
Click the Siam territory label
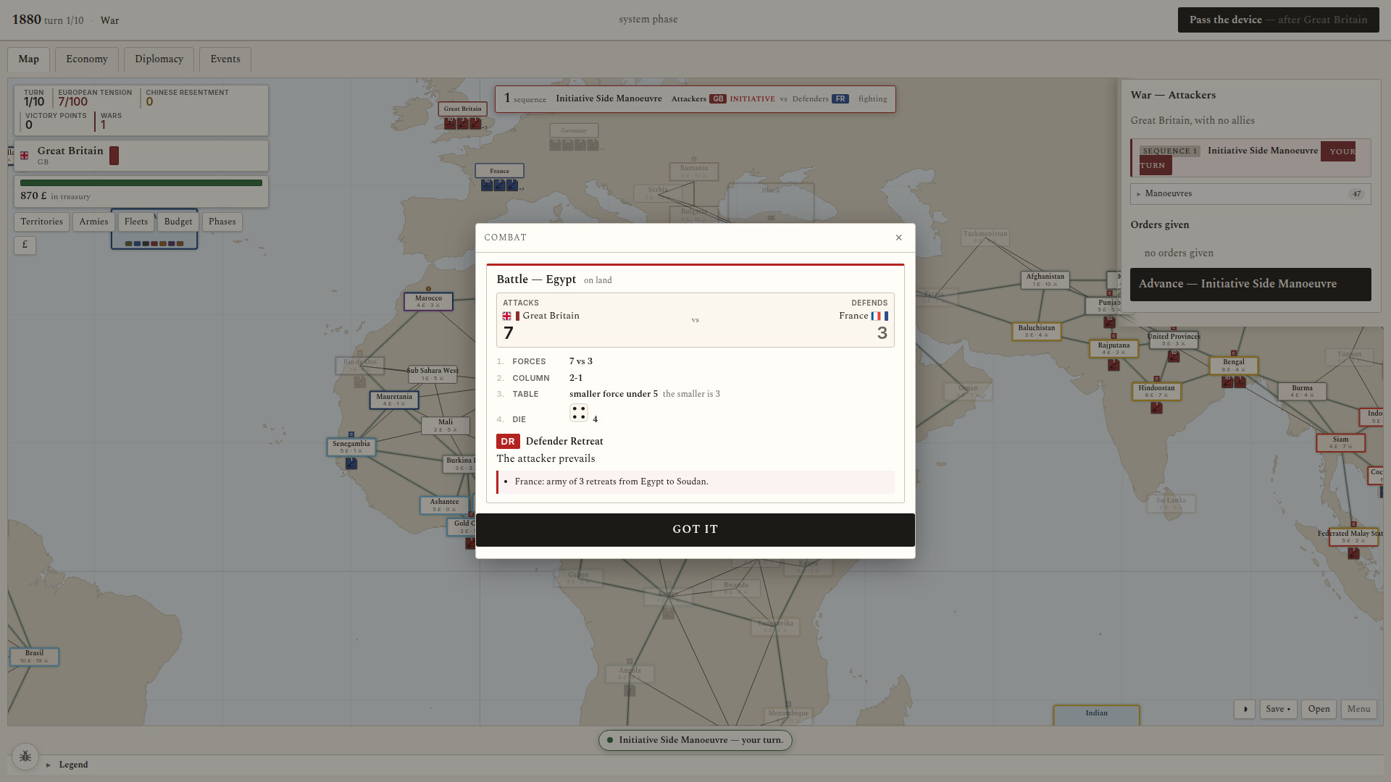point(1340,442)
